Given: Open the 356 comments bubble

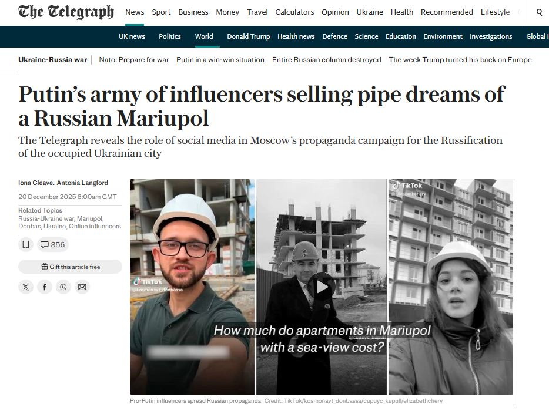Looking at the screenshot, I should (52, 244).
